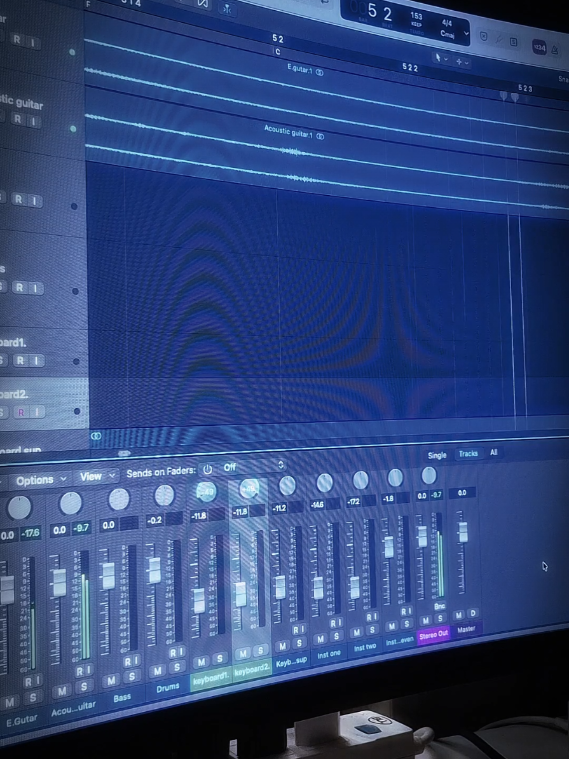Solo the Drums channel strip
The width and height of the screenshot is (569, 759).
177,667
